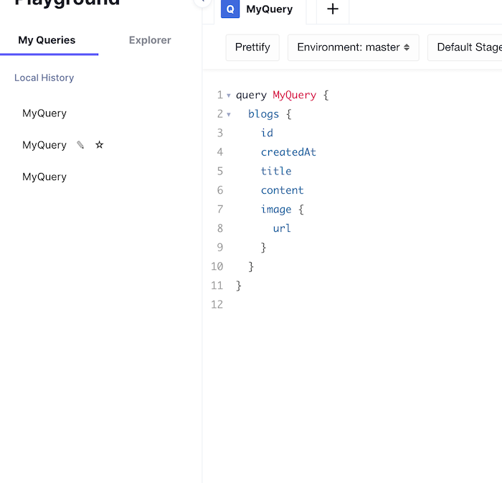This screenshot has width=502, height=483.
Task: Open the Environment: master dropdown
Action: point(354,47)
